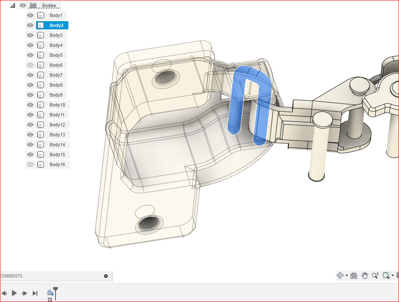Open the Look At tool
Viewport: 399px width, 302px height.
pyautogui.click(x=354, y=275)
